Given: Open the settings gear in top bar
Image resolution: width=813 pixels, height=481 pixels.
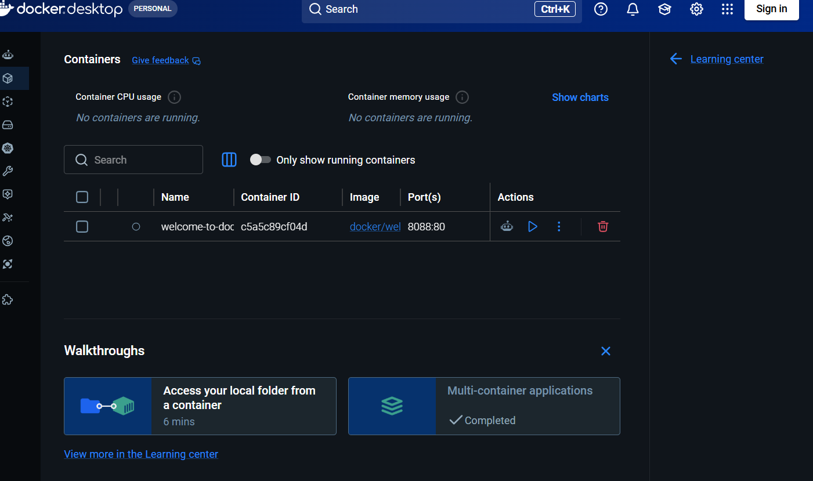Looking at the screenshot, I should [696, 9].
